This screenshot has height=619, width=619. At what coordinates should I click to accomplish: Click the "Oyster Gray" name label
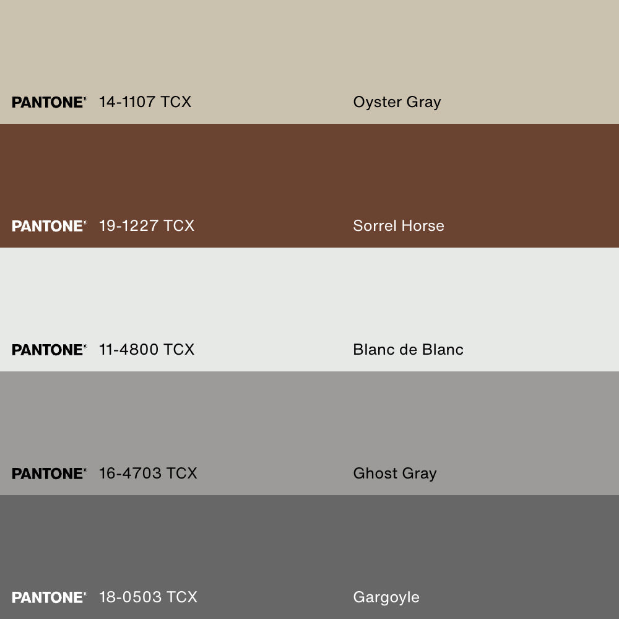[397, 102]
